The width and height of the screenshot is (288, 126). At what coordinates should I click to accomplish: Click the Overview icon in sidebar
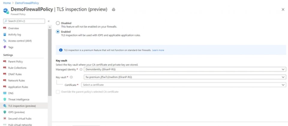5,28
